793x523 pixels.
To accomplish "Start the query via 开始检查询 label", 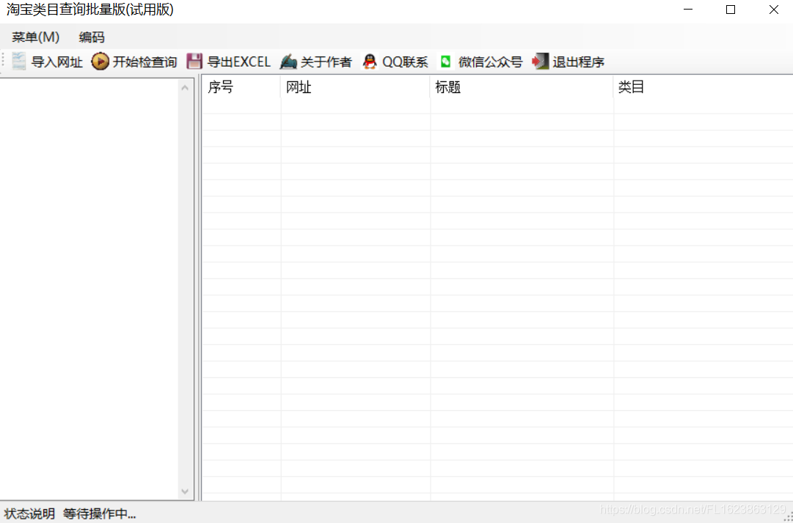I will coord(145,62).
